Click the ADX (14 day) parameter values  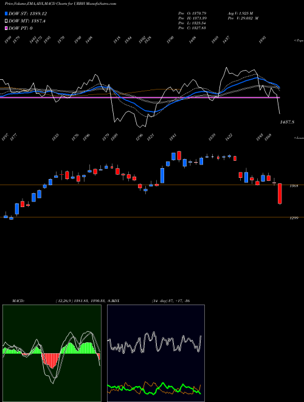[x=170, y=301]
